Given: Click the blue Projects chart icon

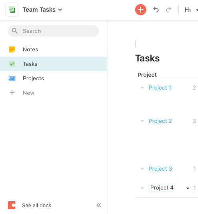Looking at the screenshot, I should pyautogui.click(x=12, y=78).
